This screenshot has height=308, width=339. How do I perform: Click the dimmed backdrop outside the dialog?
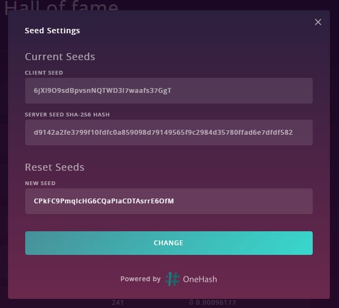(x=334, y=151)
